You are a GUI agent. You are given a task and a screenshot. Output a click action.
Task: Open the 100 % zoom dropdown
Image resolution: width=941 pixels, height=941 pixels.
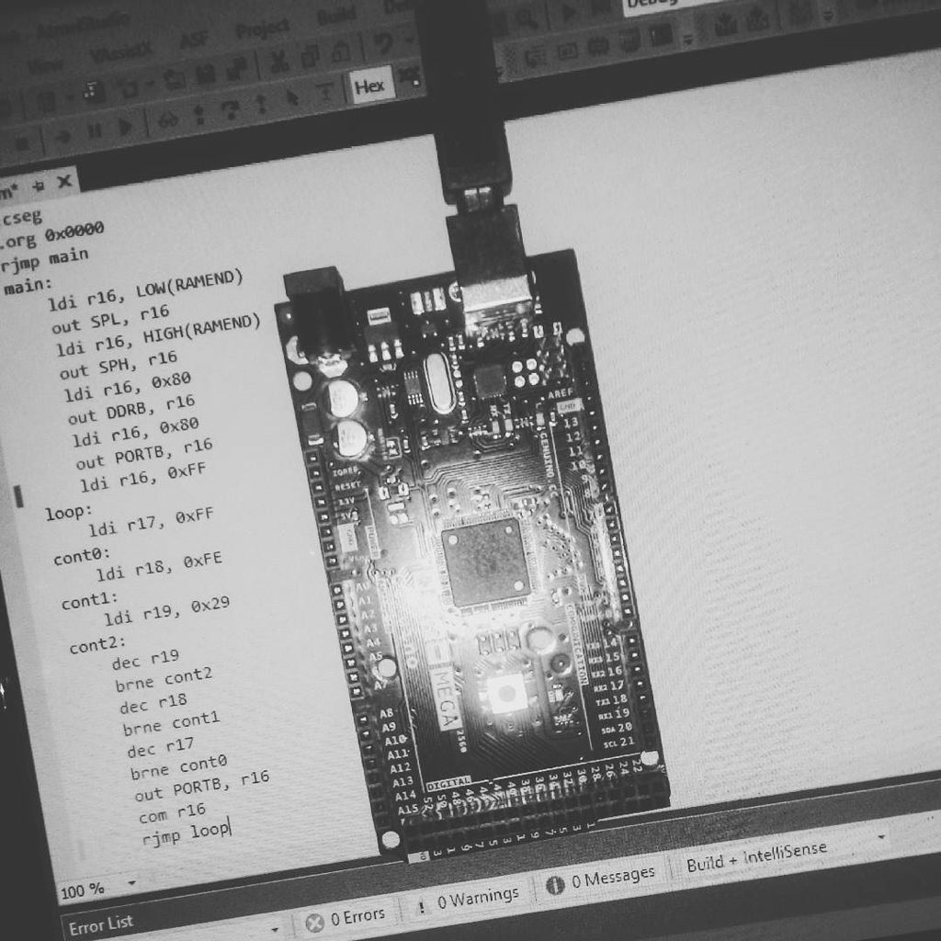tap(131, 883)
